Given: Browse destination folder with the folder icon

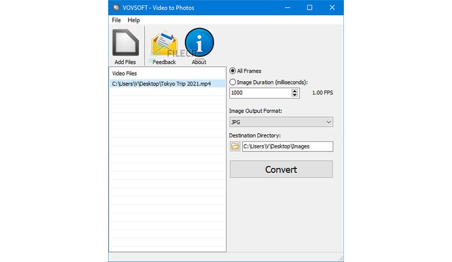Looking at the screenshot, I should (235, 146).
